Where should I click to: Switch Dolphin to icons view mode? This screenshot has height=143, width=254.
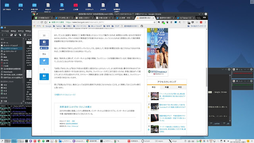coord(12,35)
